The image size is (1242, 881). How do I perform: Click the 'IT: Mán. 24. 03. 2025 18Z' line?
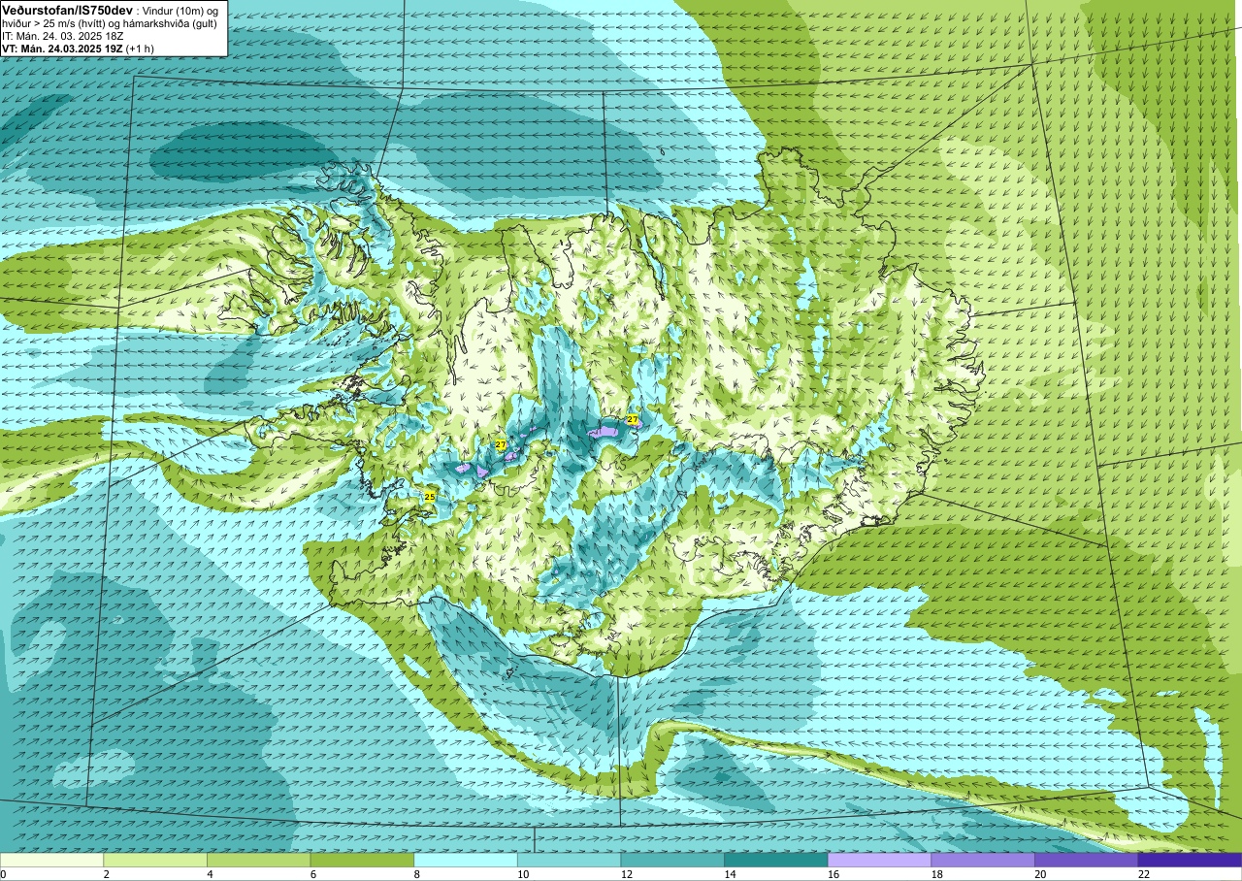coord(62,35)
